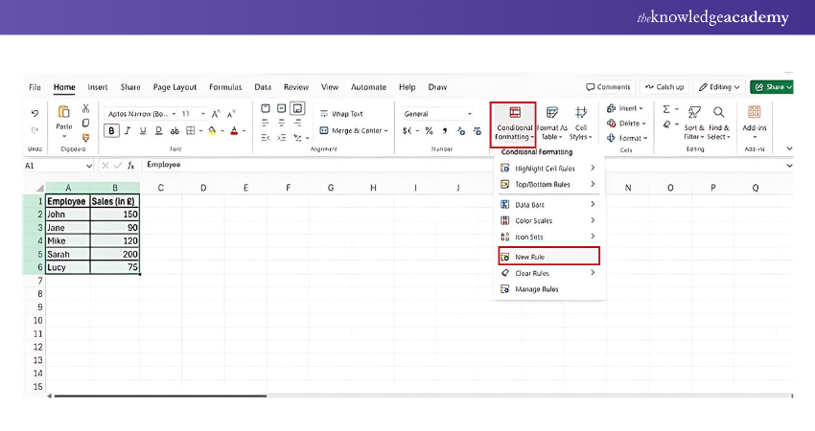Click the Borders grid icon
The height and width of the screenshot is (431, 815).
coord(190,131)
